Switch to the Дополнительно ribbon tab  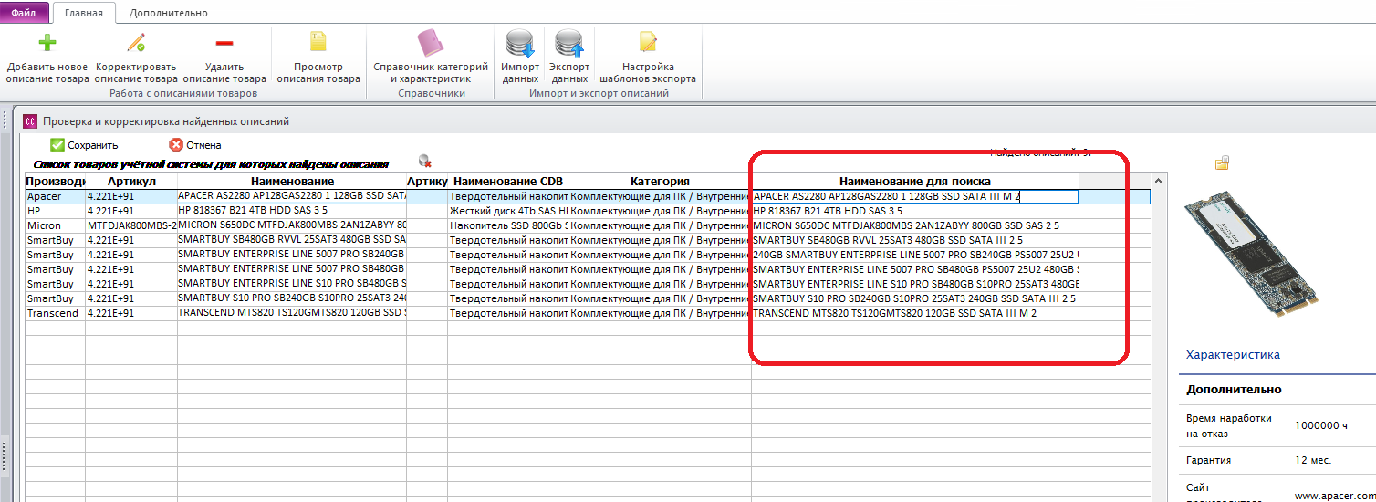(168, 13)
